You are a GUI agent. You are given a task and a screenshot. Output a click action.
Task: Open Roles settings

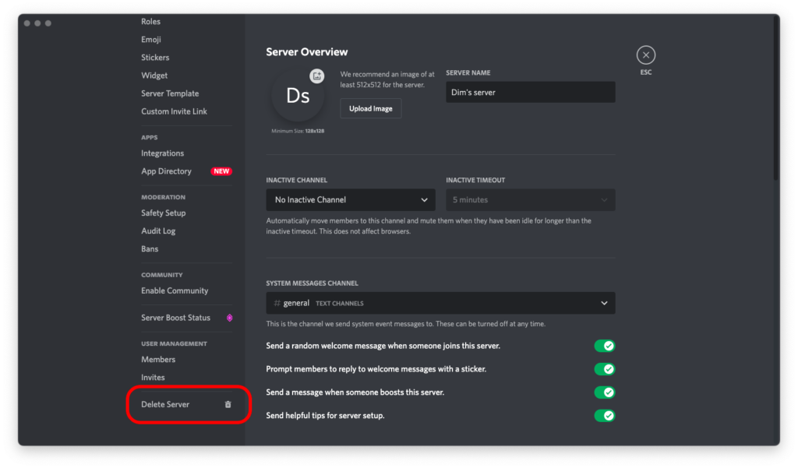(150, 21)
